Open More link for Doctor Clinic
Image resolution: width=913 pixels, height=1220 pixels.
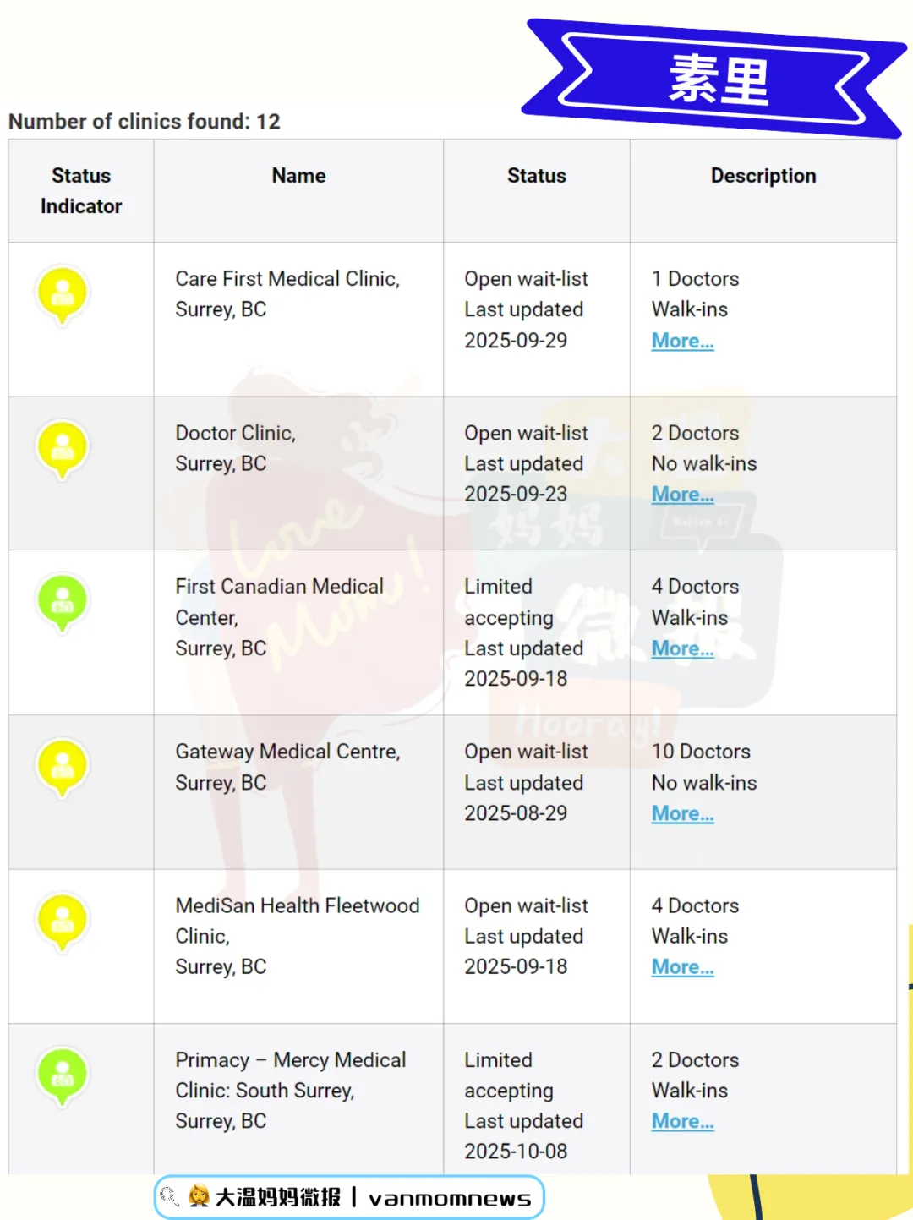(x=682, y=495)
